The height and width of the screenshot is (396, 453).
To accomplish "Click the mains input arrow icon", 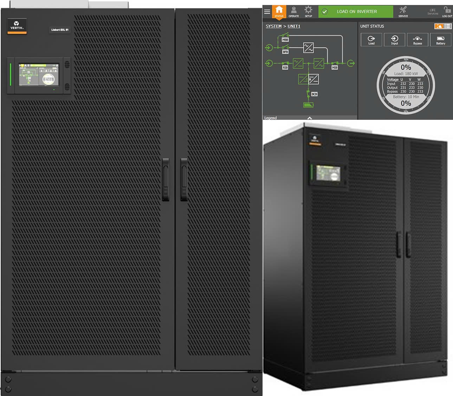I will pyautogui.click(x=269, y=63).
